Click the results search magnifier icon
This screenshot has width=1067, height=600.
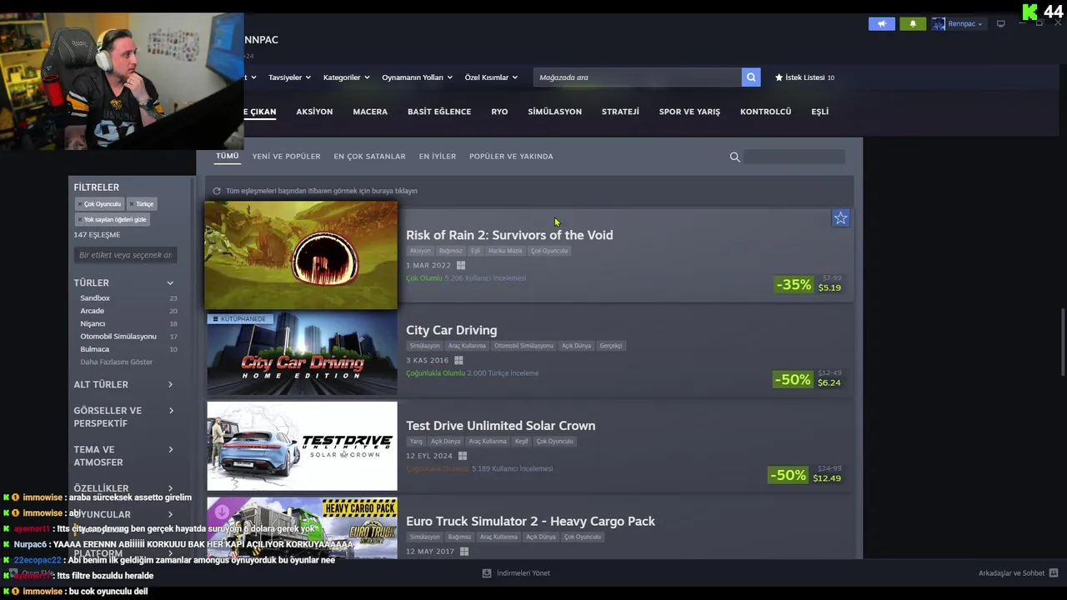[x=734, y=157]
